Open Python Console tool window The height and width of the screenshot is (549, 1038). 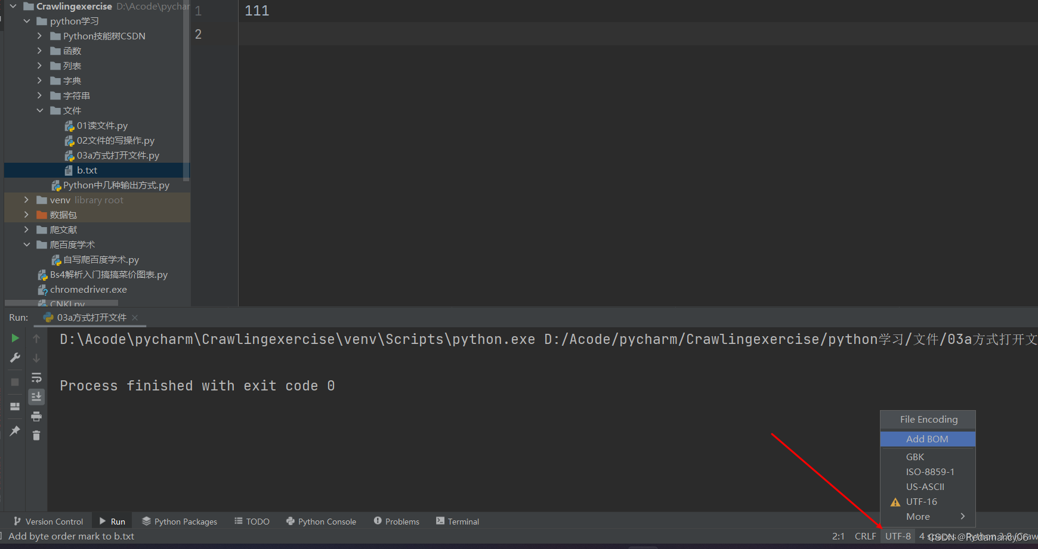click(321, 522)
